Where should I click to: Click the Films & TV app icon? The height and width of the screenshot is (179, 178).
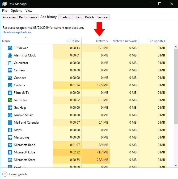[10, 93]
